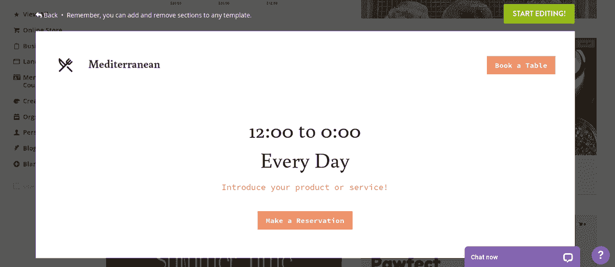Click the Every Day heading text

coord(305,161)
